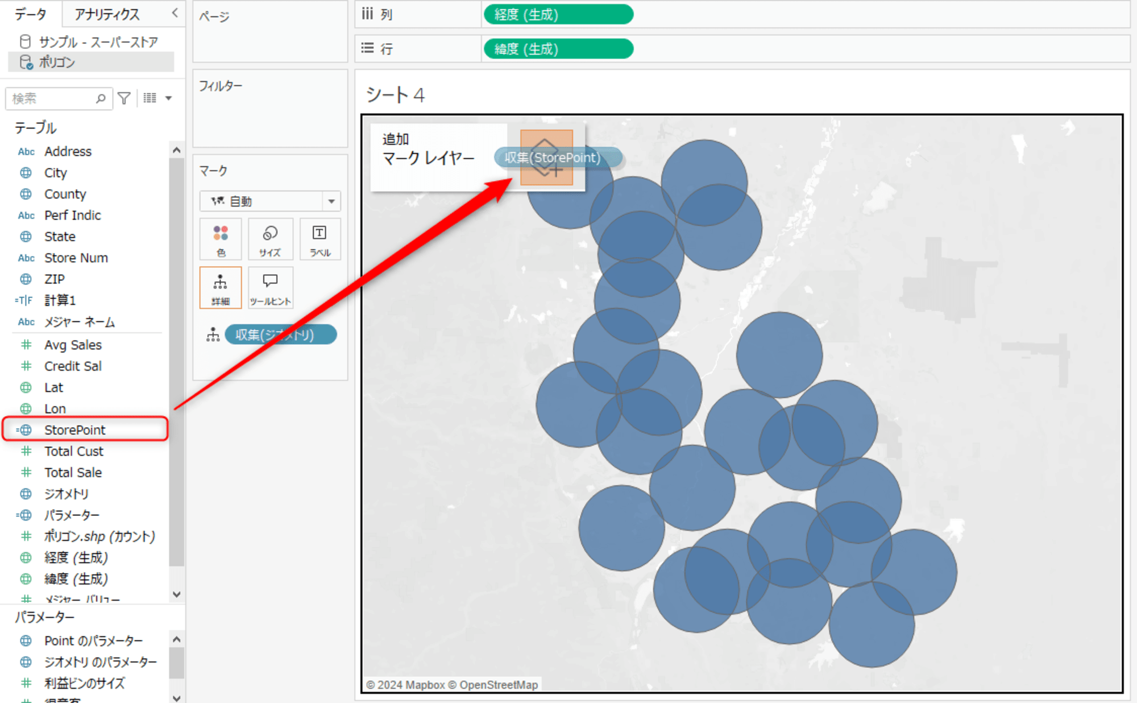The image size is (1137, 703).
Task: Click StorePoint field in the data pane
Action: tap(74, 429)
